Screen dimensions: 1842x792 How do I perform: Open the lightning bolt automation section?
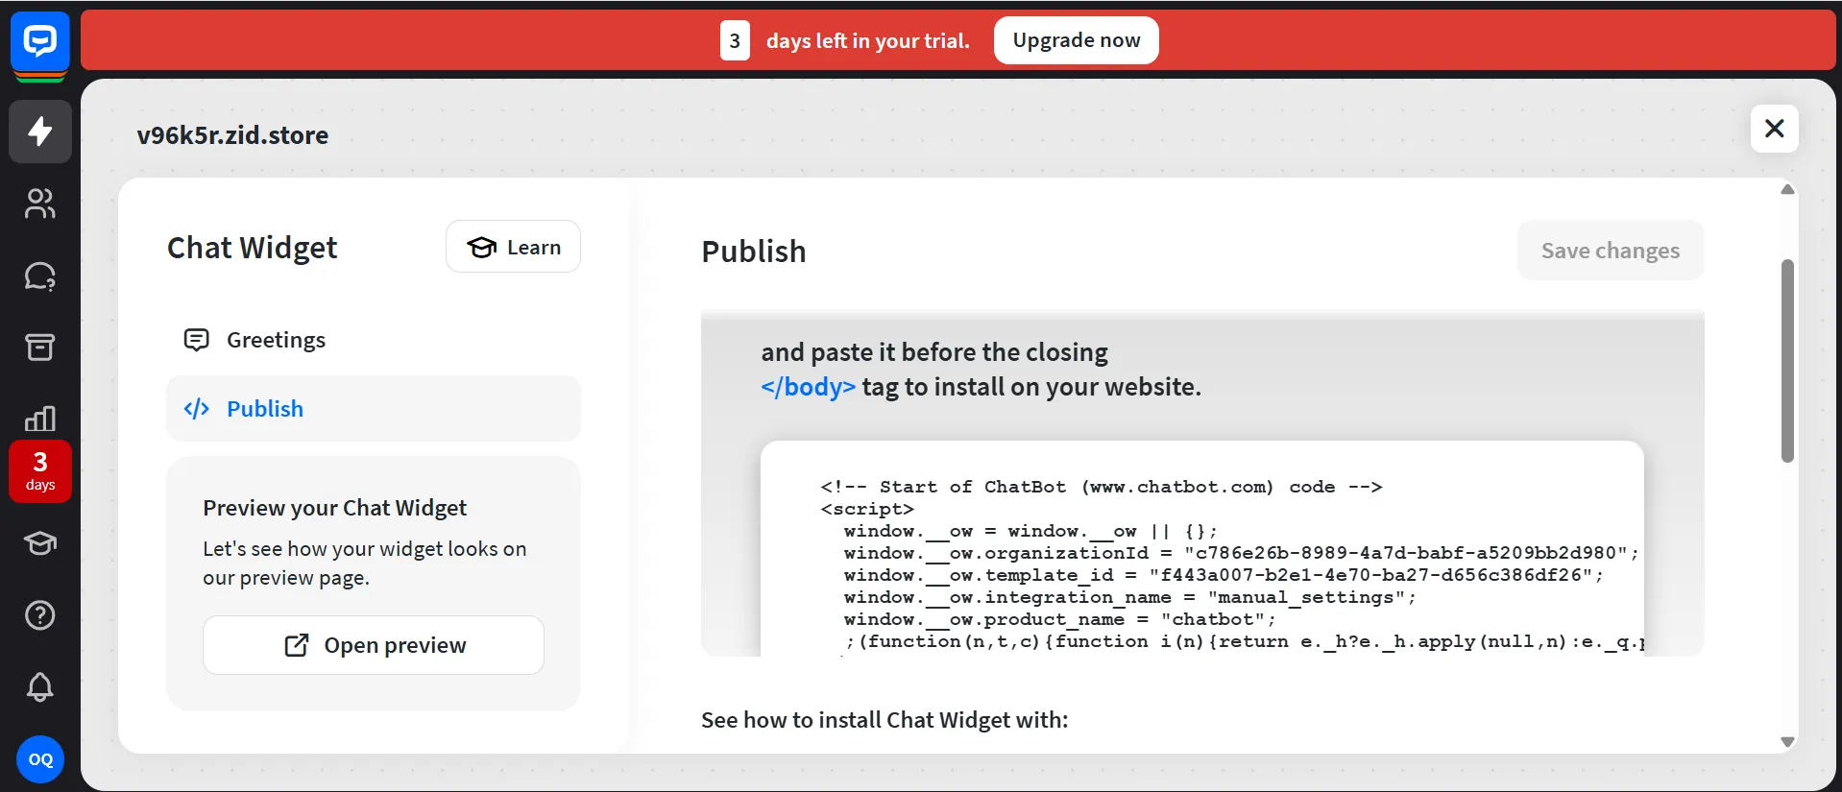(40, 132)
